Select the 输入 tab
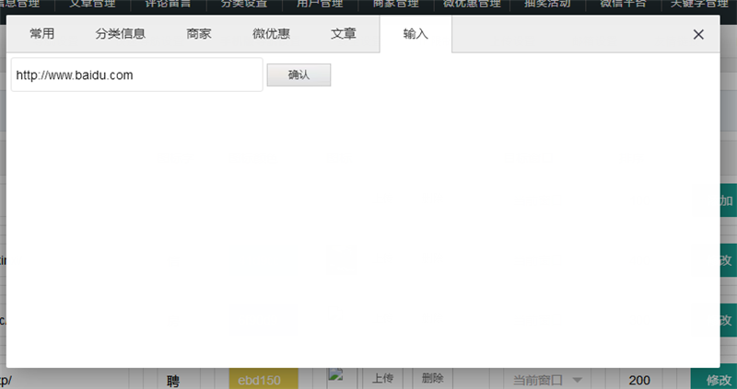 [415, 35]
